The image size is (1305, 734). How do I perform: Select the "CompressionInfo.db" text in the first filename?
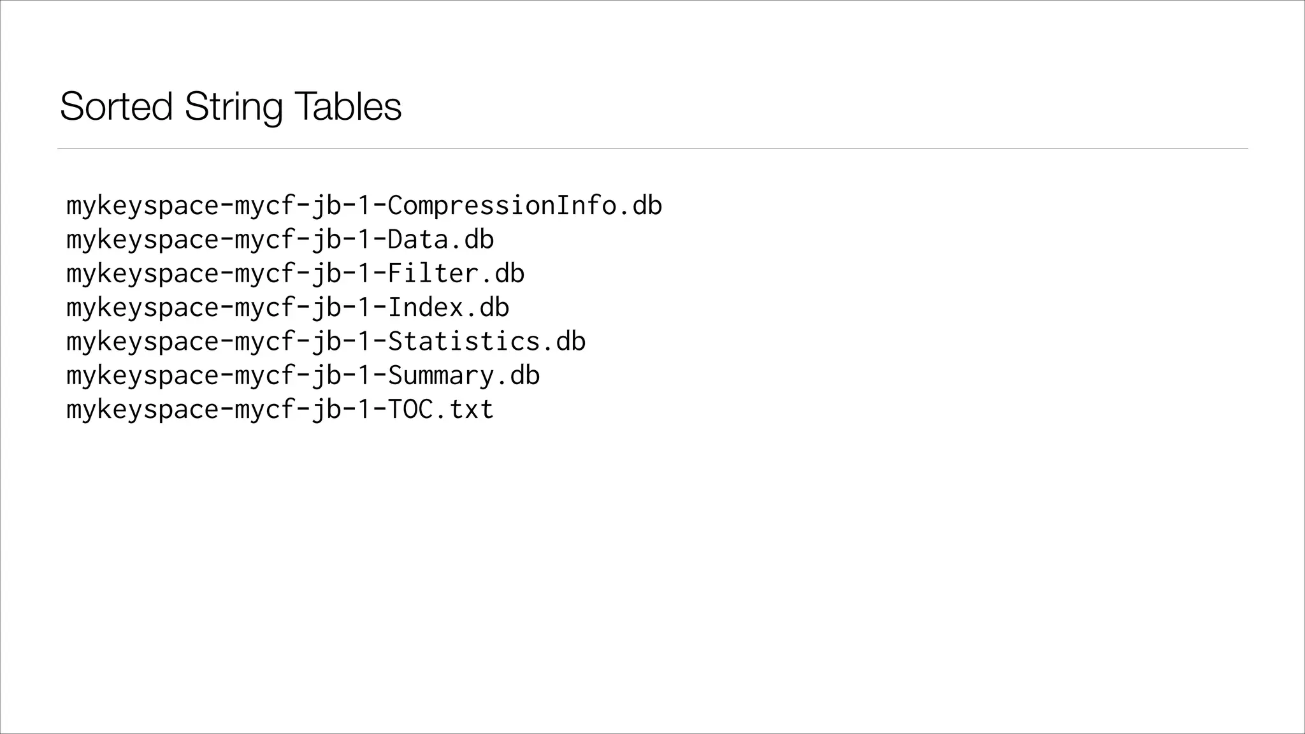tap(525, 206)
